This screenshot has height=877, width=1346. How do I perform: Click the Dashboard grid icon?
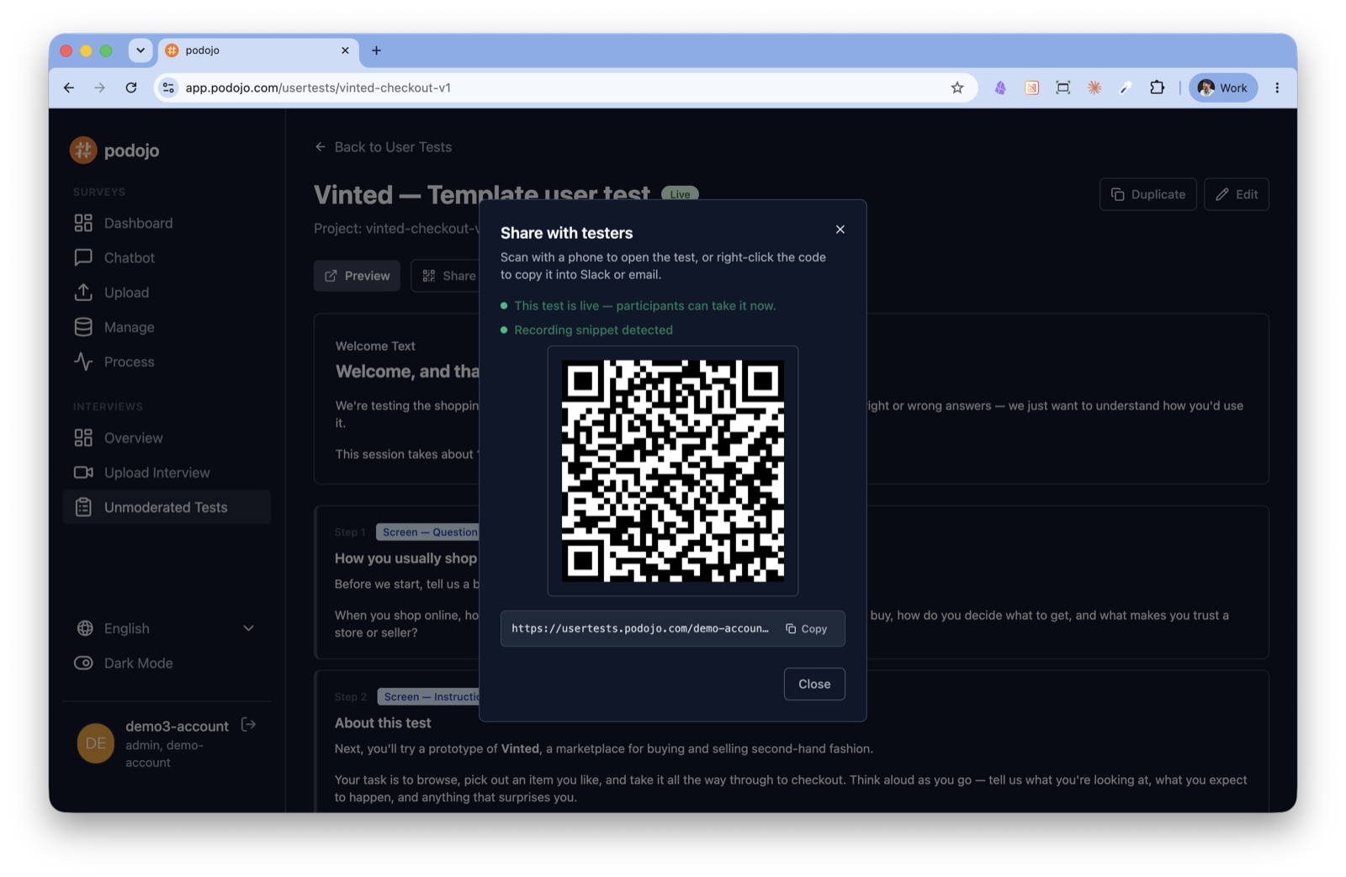[x=83, y=223]
